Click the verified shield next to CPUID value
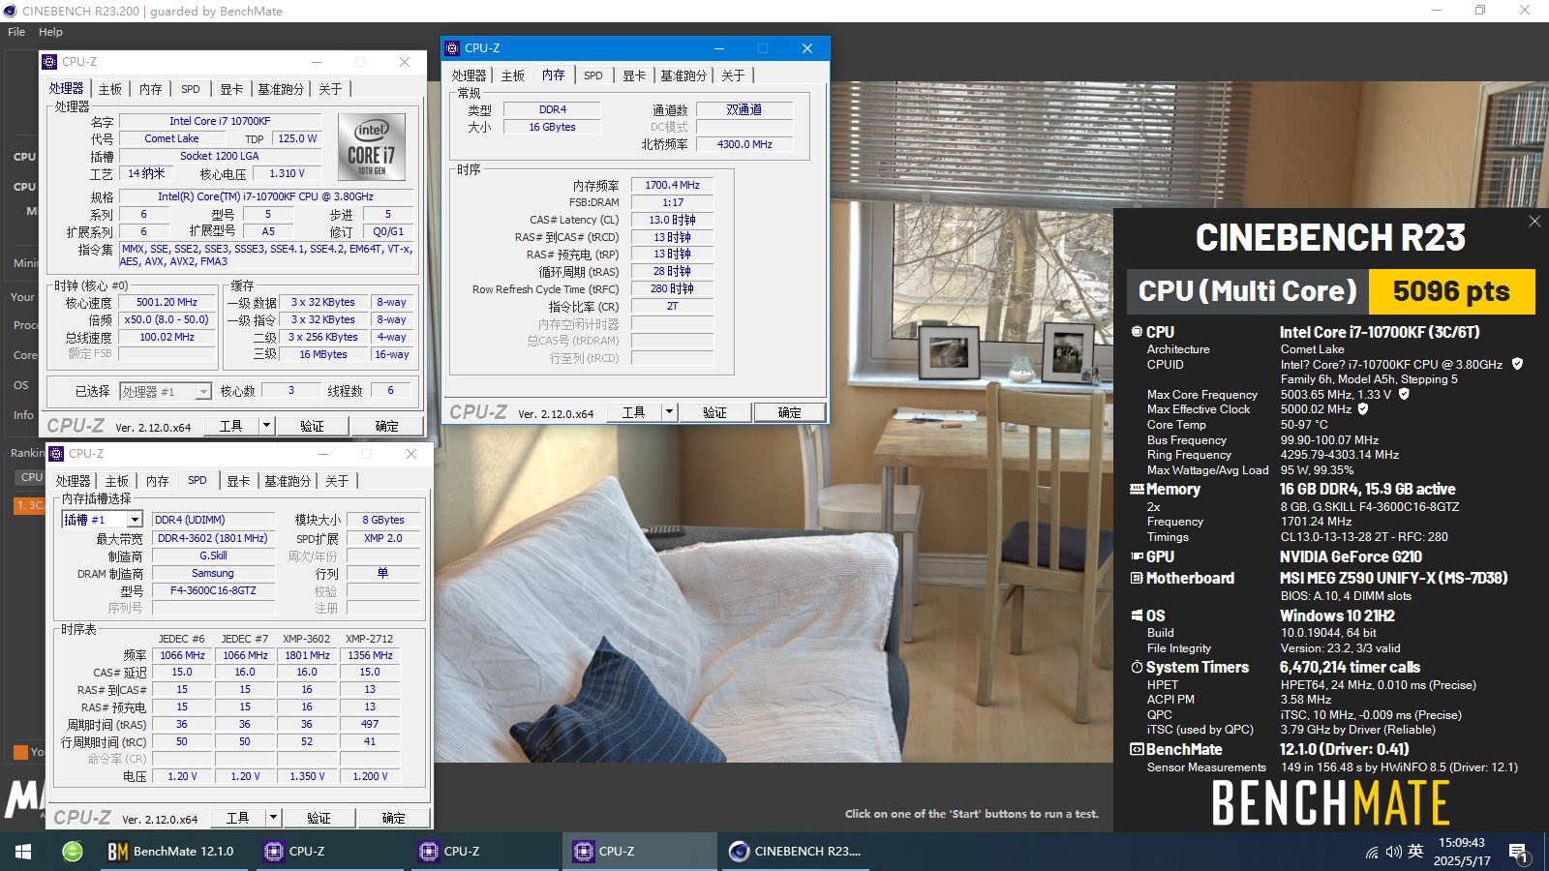 [1517, 364]
